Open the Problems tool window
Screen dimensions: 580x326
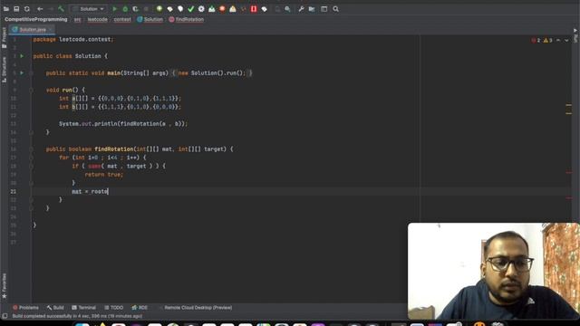coord(25,308)
